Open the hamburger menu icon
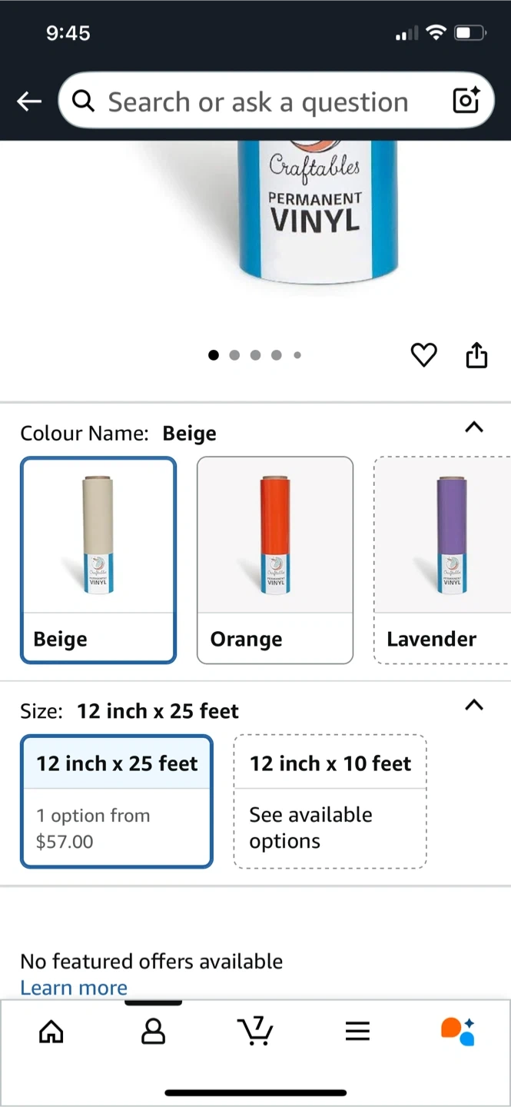The width and height of the screenshot is (511, 1107). click(357, 1031)
